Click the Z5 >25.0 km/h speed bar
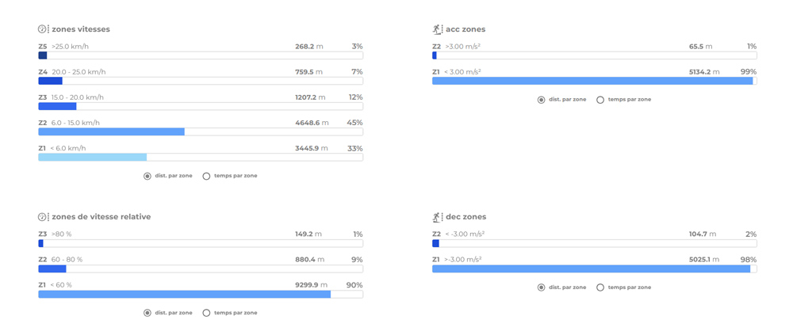This screenshot has height=335, width=793. coord(43,55)
